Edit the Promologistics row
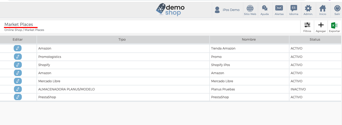Screen dimensions: 342x125 [18, 57]
